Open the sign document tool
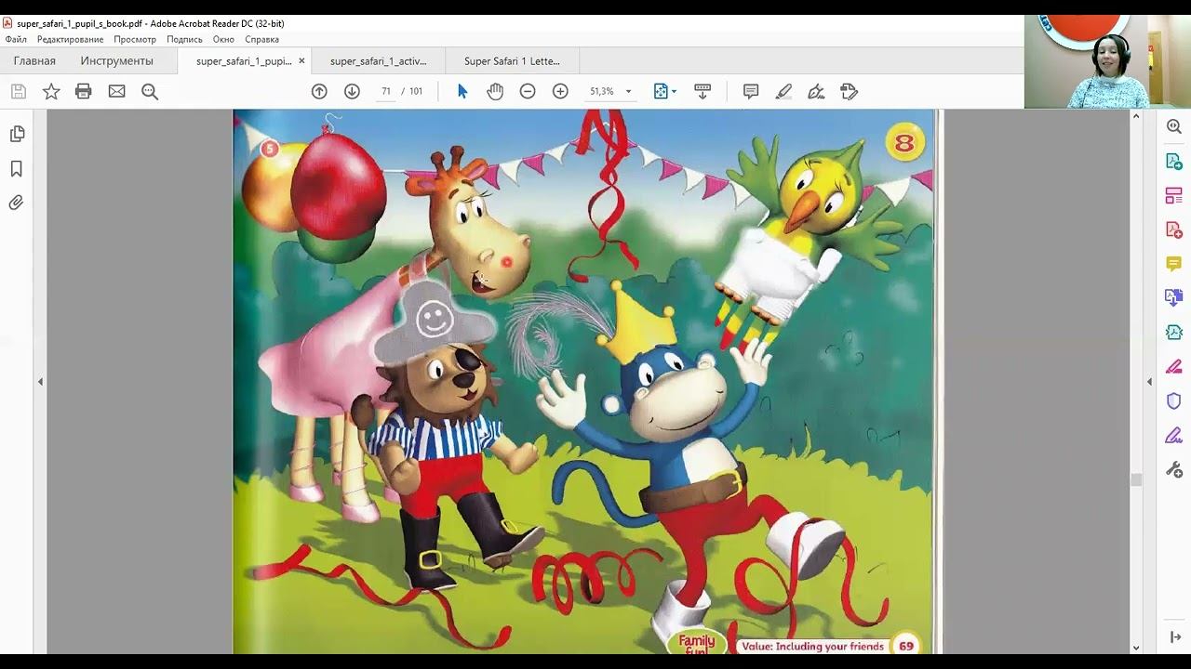Image resolution: width=1191 pixels, height=669 pixels. [816, 91]
